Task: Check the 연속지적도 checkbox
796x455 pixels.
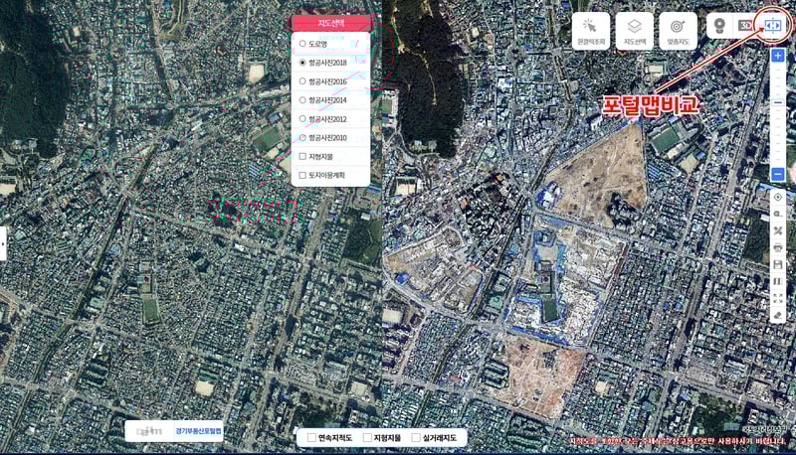Action: (x=311, y=437)
